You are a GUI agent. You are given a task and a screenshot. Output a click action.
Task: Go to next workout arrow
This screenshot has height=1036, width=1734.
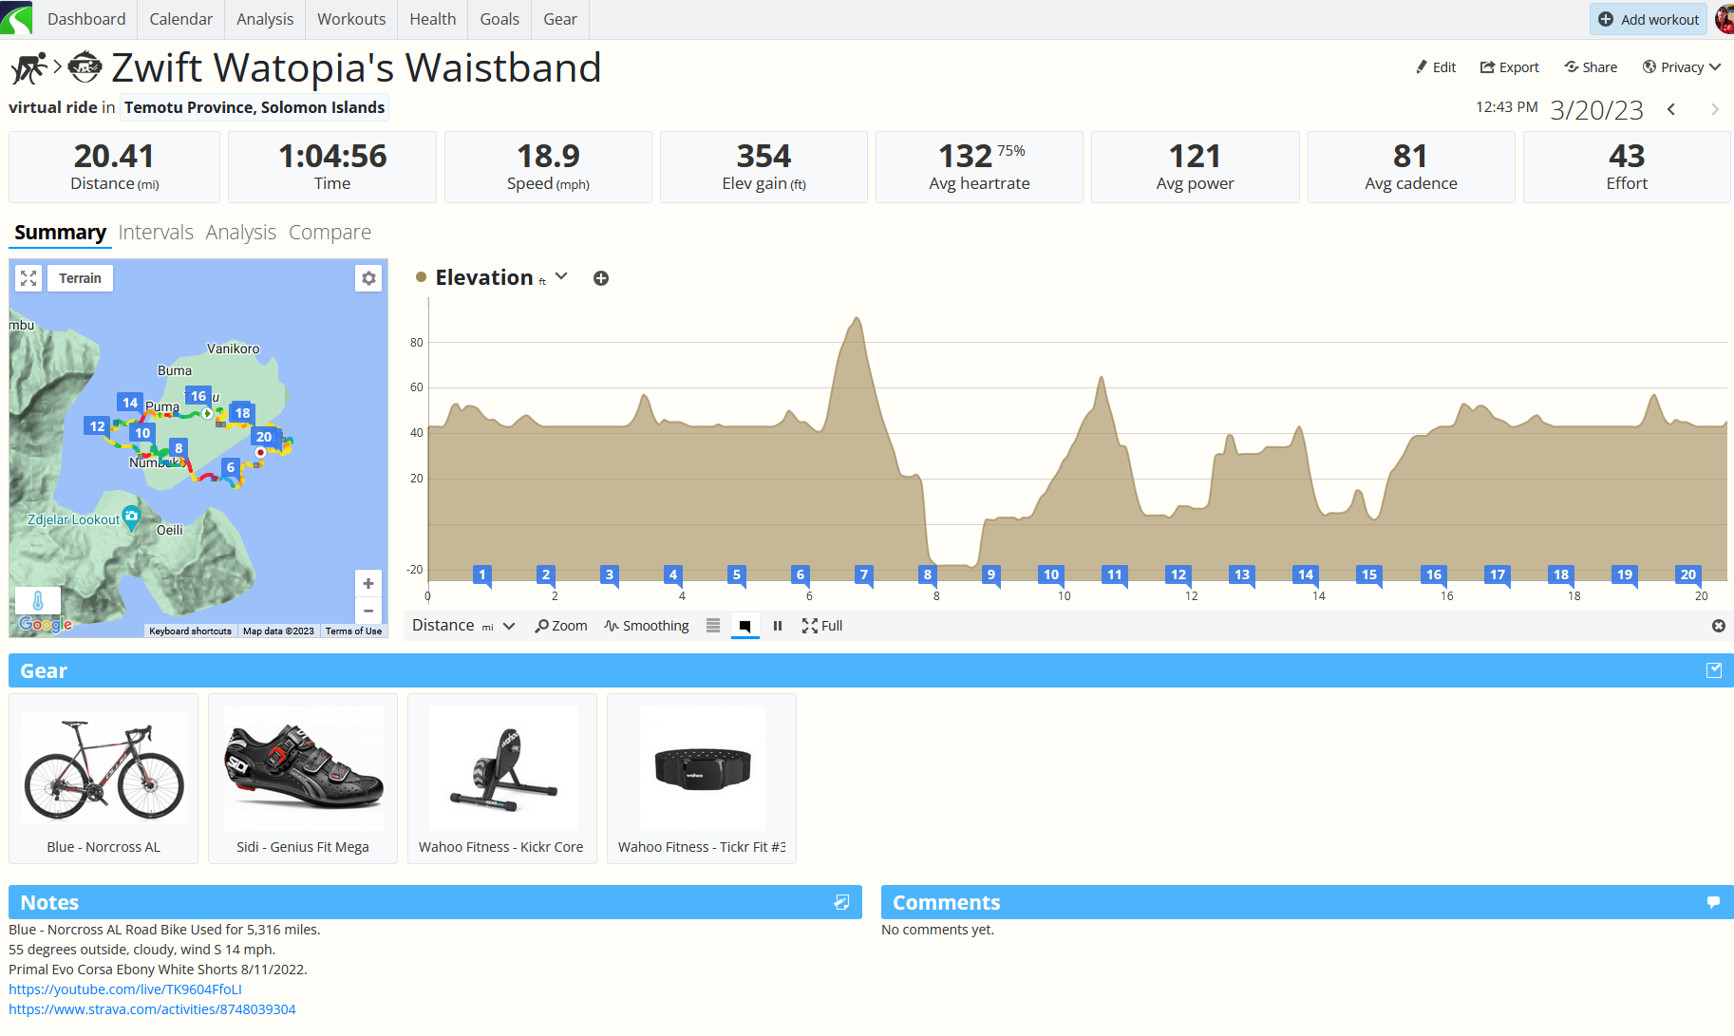[x=1715, y=109]
